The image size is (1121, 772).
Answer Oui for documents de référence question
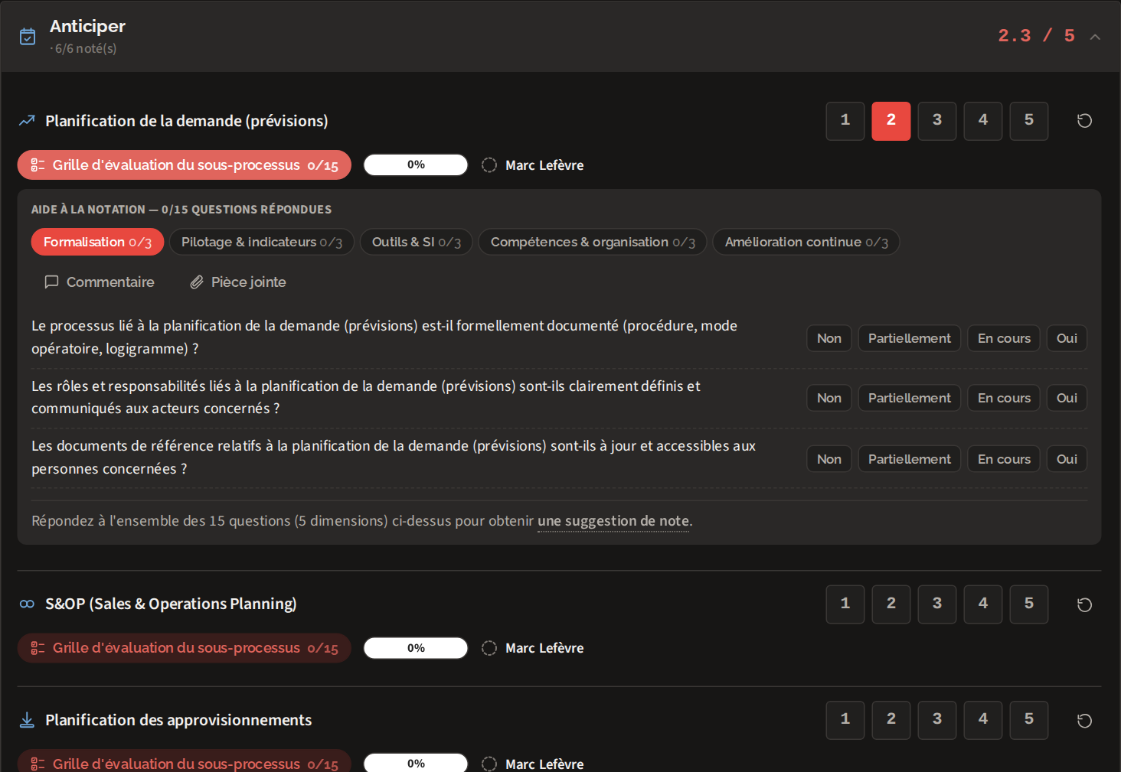(x=1067, y=459)
